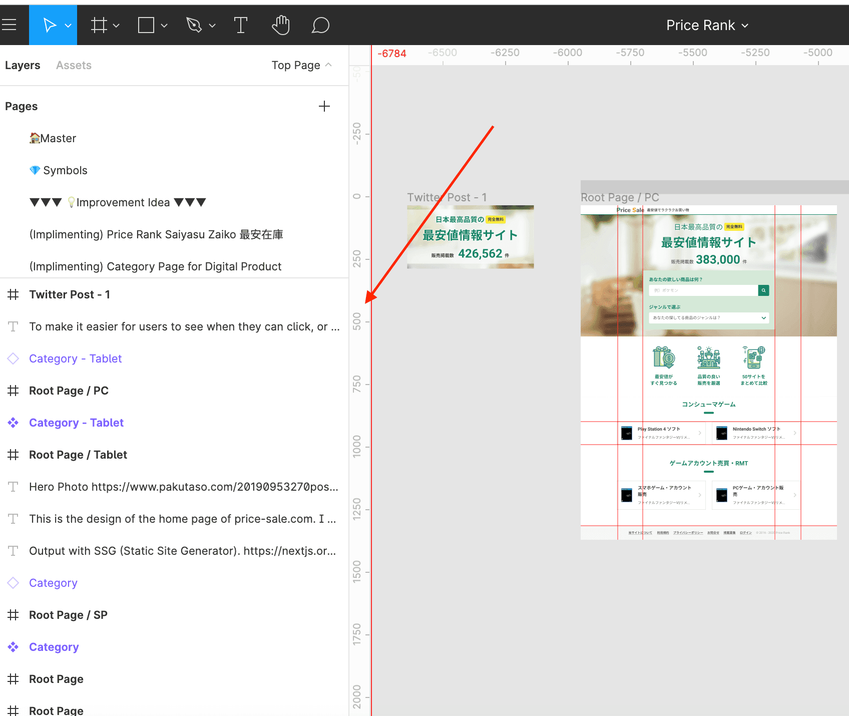Add a new page with plus icon
Viewport: 849px width, 716px height.
click(324, 106)
